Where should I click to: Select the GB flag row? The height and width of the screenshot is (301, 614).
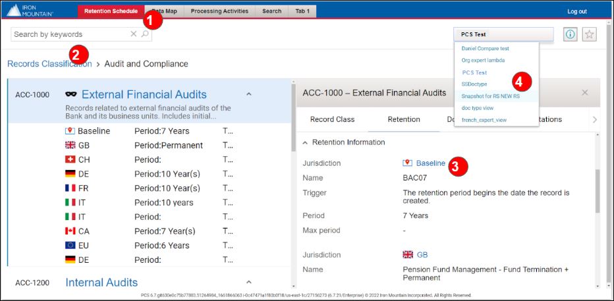pos(150,145)
